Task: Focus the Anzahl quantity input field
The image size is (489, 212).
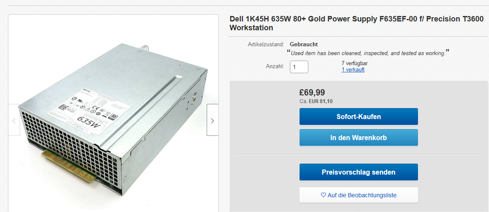Action: pos(299,67)
